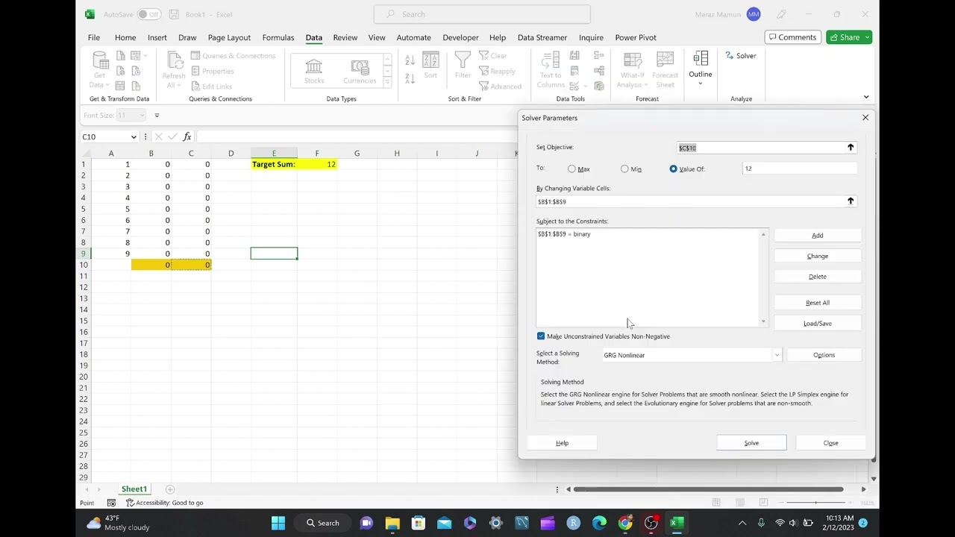Click the Sort A to Z icon
The image size is (955, 537).
tap(410, 60)
